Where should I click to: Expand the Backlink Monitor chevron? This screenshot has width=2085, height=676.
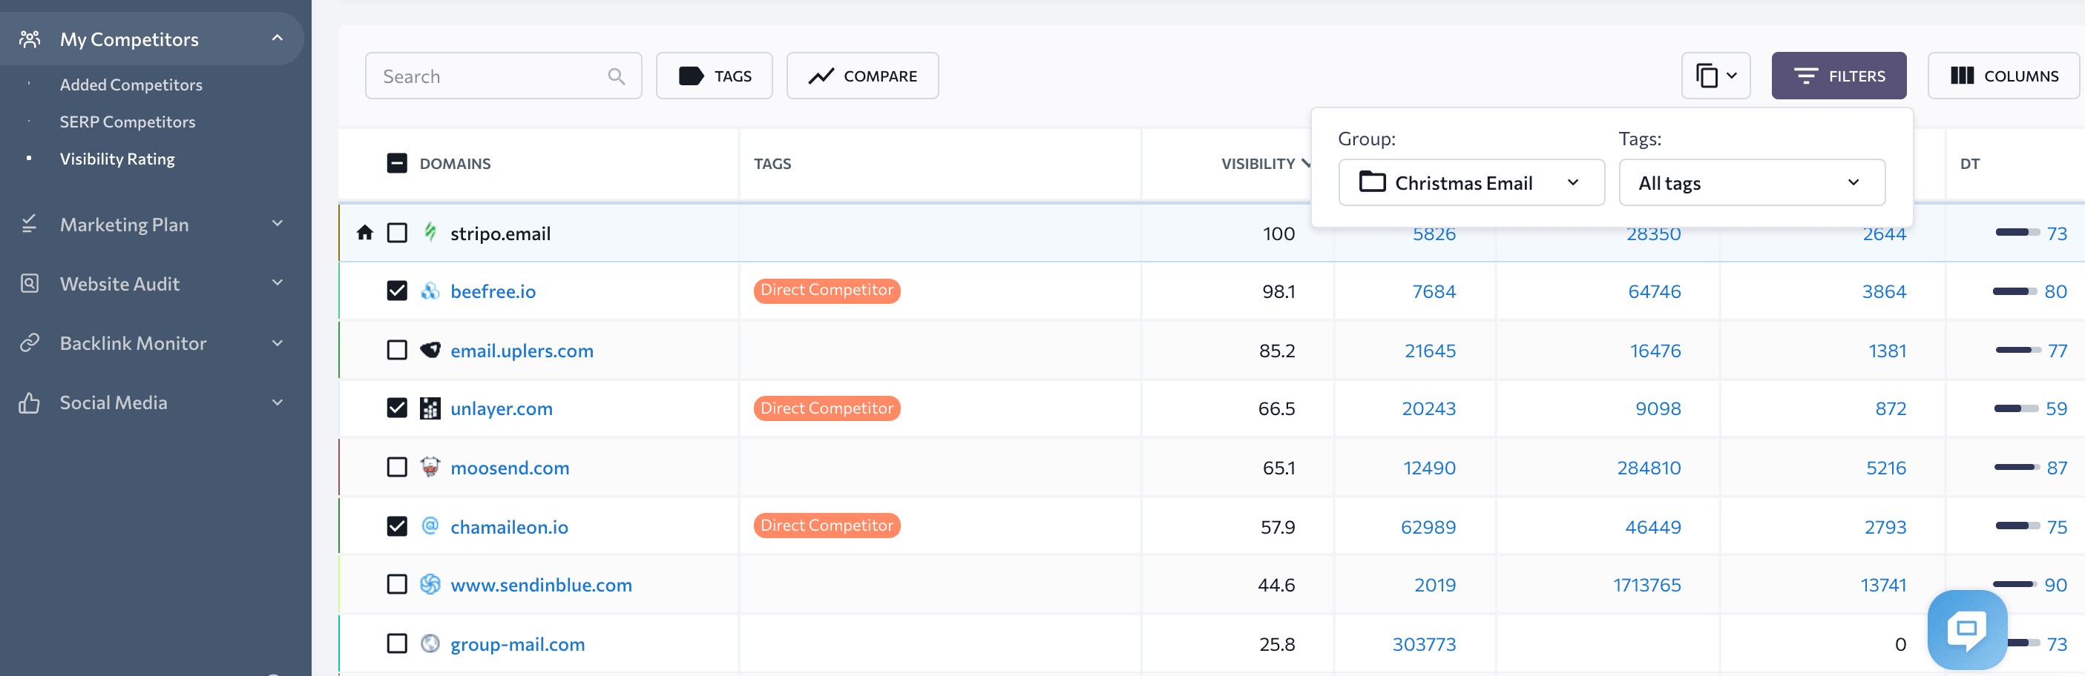tap(278, 343)
